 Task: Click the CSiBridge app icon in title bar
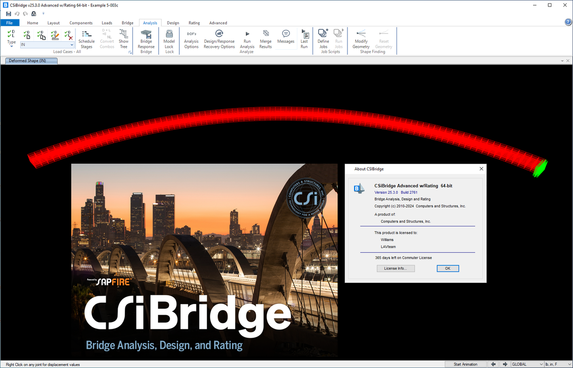click(x=5, y=5)
